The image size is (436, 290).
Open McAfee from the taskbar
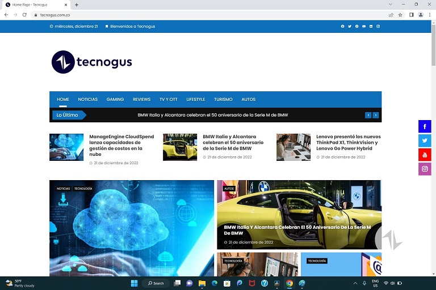point(252,283)
